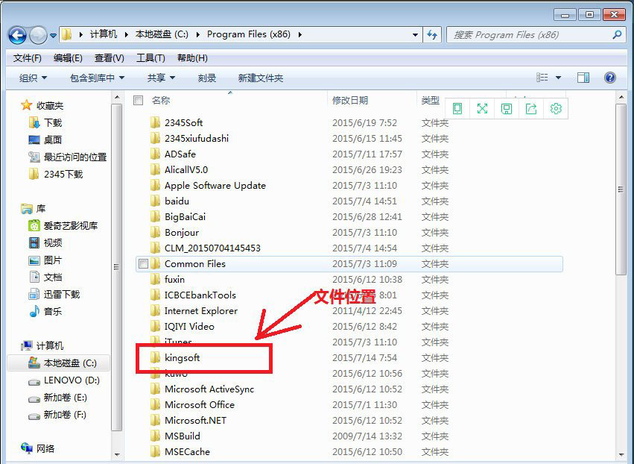This screenshot has height=464, width=634.
Task: Select the MSBuild folder icon
Action: pyautogui.click(x=155, y=436)
